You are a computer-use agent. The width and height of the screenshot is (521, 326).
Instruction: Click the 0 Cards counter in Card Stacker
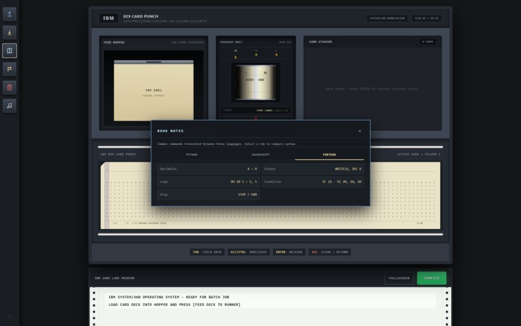428,42
